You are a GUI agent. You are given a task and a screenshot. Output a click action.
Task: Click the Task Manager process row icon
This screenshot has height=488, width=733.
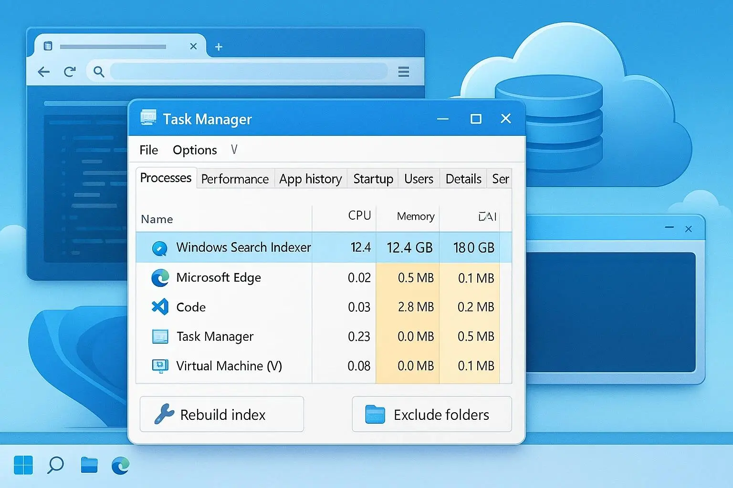160,336
